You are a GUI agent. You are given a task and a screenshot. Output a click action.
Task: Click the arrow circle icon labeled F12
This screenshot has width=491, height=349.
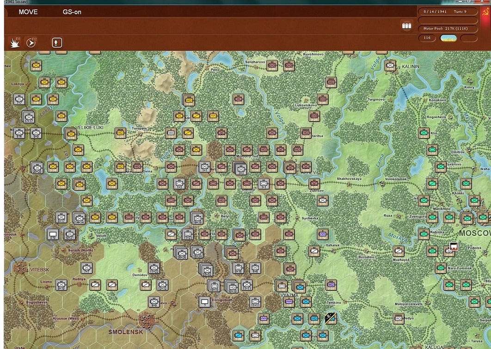[31, 42]
